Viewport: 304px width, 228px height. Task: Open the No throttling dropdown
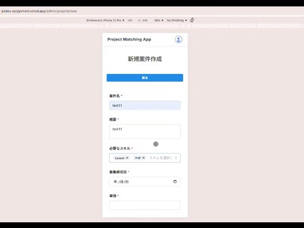(x=177, y=20)
